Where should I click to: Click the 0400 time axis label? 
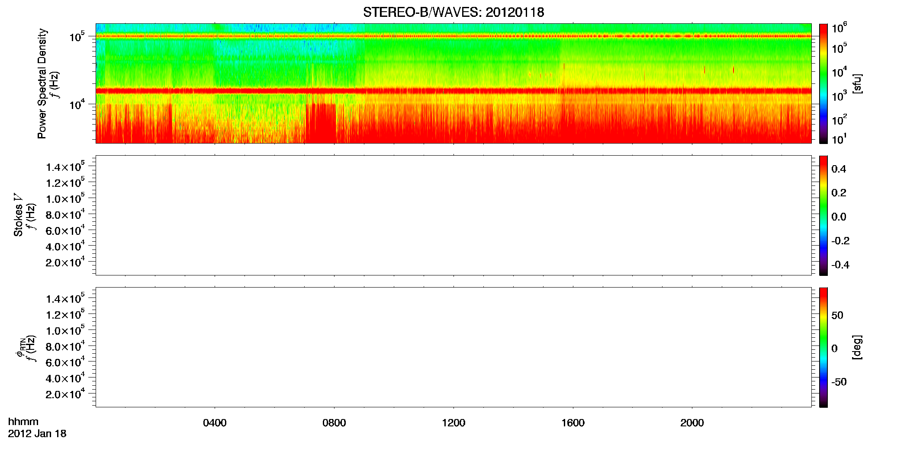tap(215, 423)
